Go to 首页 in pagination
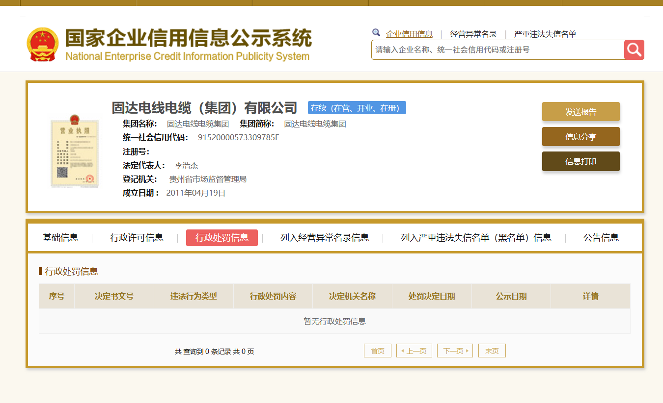This screenshot has width=663, height=403. [378, 351]
